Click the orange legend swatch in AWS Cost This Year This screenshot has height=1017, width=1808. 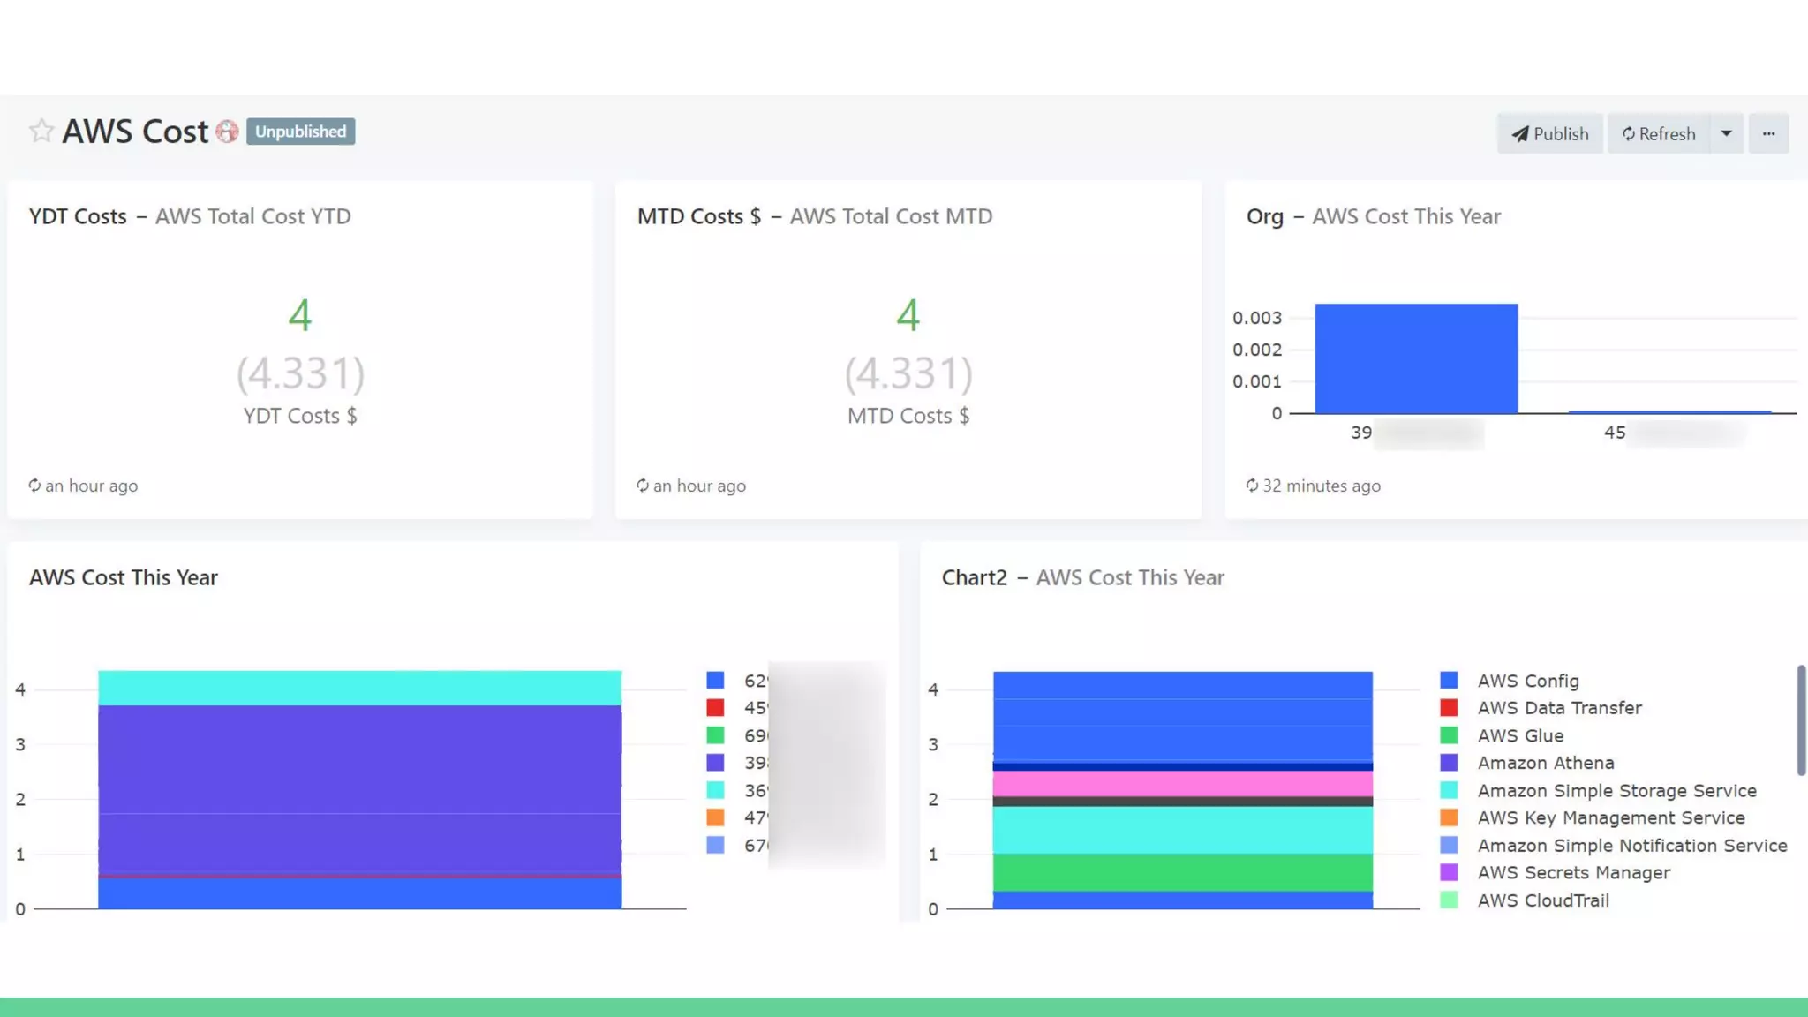(715, 817)
